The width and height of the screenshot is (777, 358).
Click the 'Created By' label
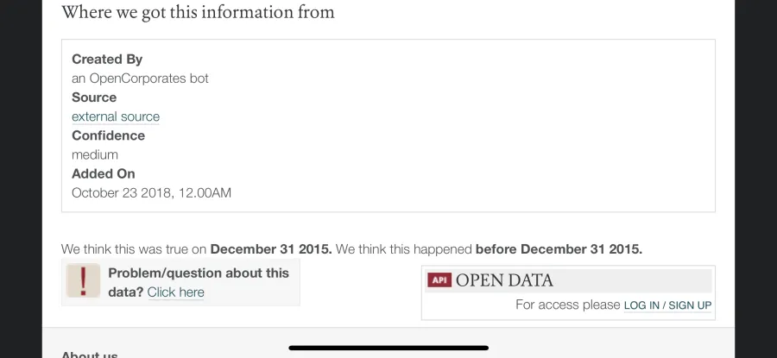(x=107, y=59)
